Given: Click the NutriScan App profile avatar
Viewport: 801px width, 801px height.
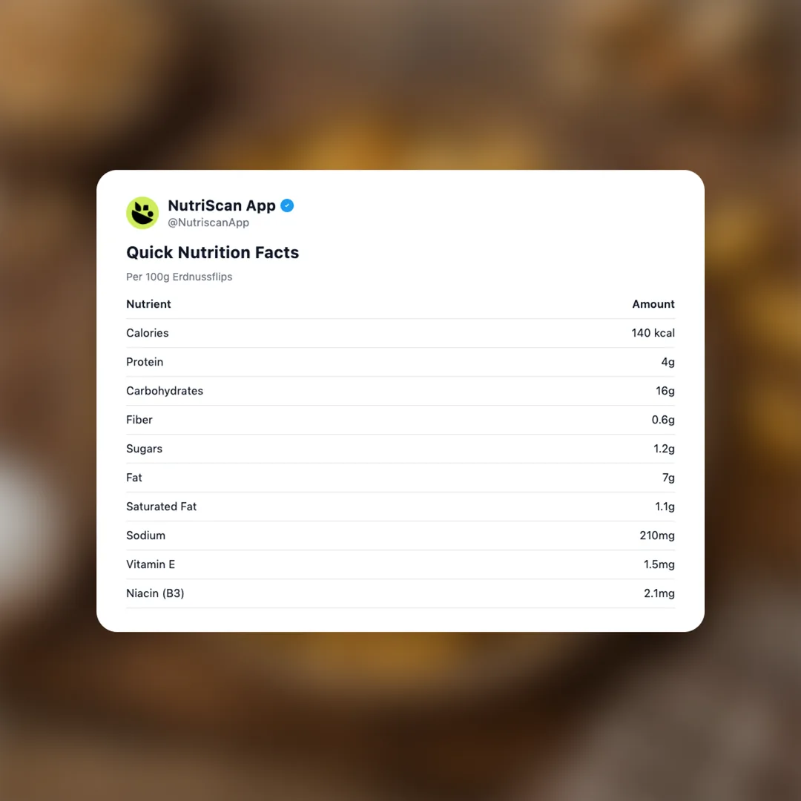Looking at the screenshot, I should coord(142,213).
